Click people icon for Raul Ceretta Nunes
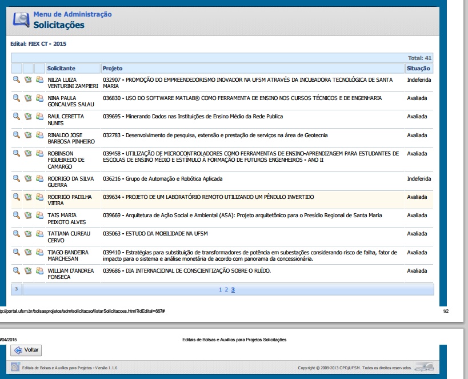Screen dimensions: 468x379 coord(39,117)
